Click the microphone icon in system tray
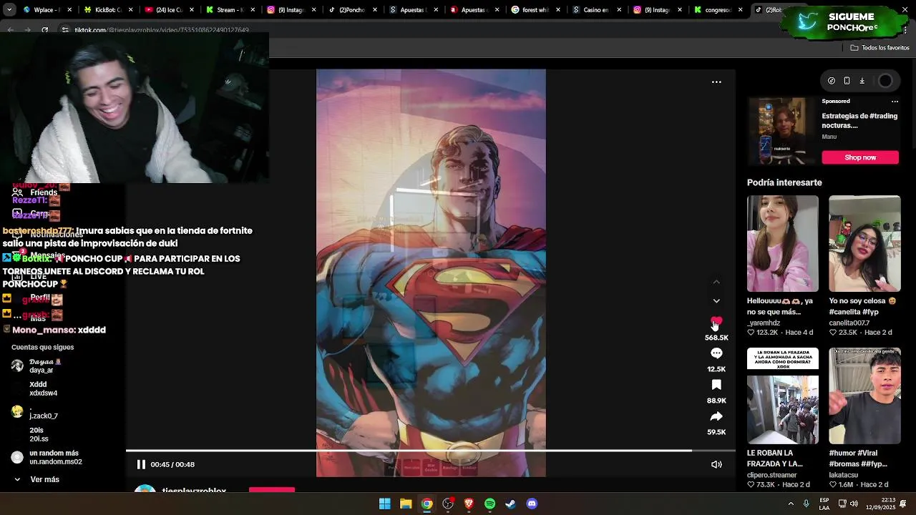The image size is (916, 515). point(807,504)
